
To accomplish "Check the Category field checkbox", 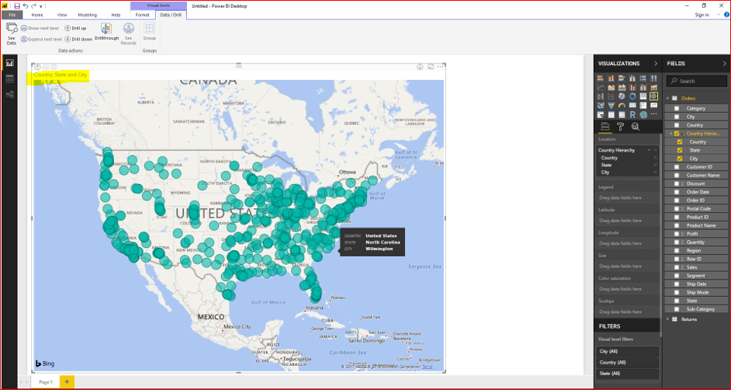I will click(x=677, y=108).
